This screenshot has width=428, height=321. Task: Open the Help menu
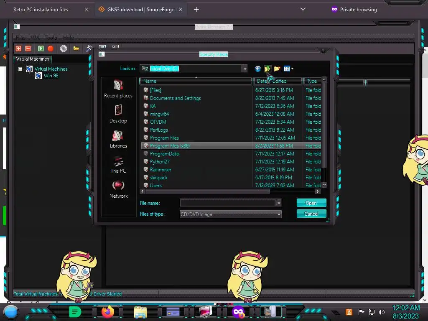[69, 37]
